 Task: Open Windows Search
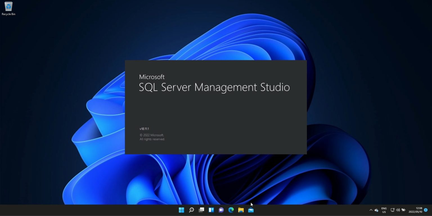click(x=191, y=210)
